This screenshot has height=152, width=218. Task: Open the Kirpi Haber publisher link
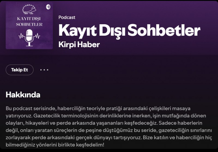(79, 44)
